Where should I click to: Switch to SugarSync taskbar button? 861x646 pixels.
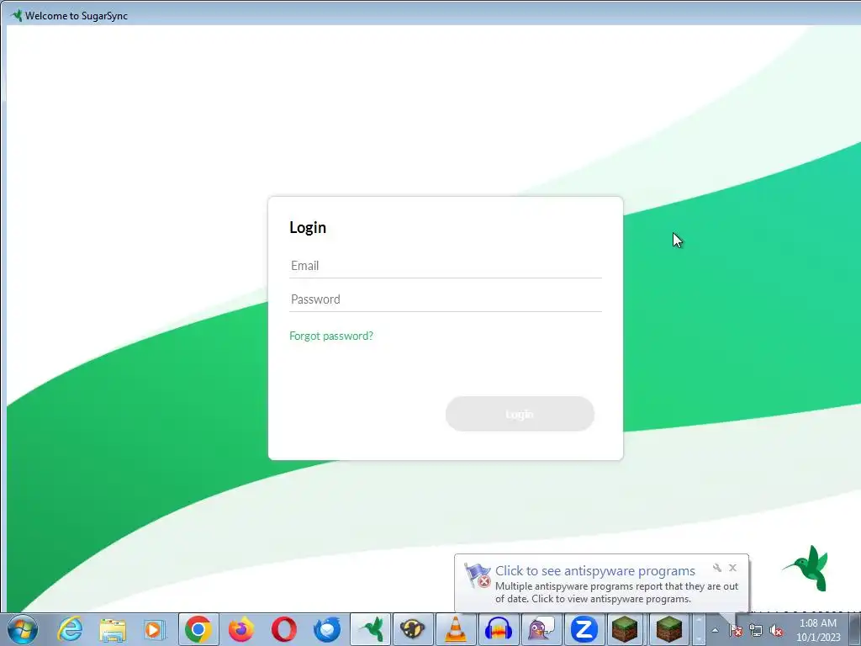pos(371,629)
